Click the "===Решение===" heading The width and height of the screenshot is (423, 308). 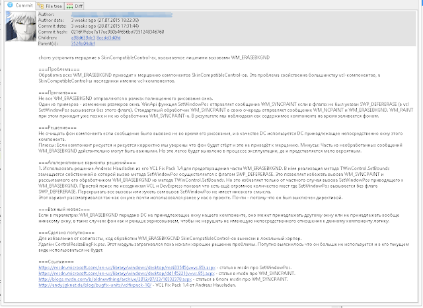(58, 128)
